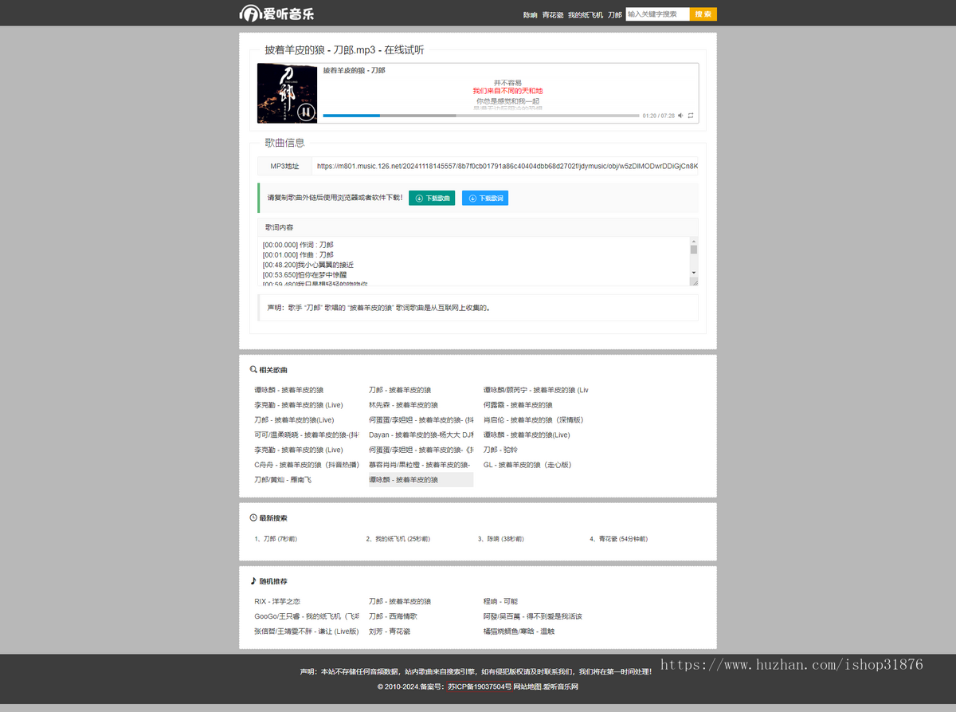Open 可可/温柔晓晓 related song
The image size is (956, 712).
(x=307, y=435)
